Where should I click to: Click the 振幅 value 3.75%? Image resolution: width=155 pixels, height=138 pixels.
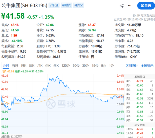pos(50,41)
